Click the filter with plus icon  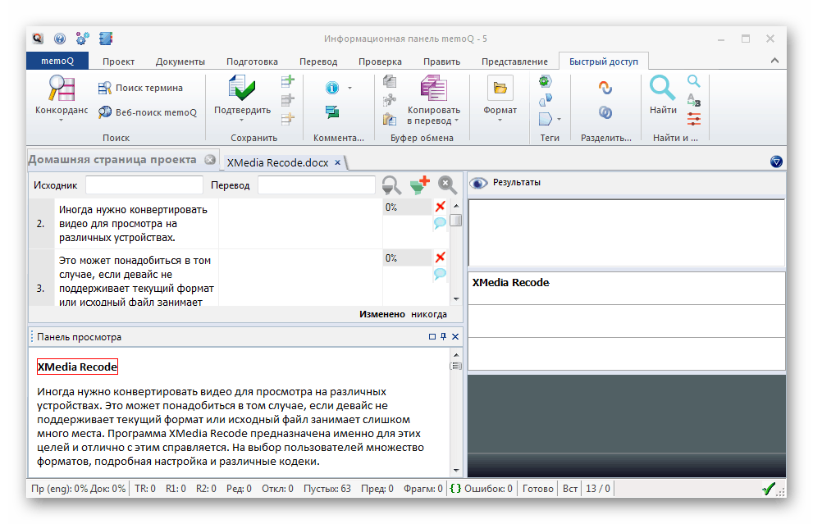click(x=419, y=185)
